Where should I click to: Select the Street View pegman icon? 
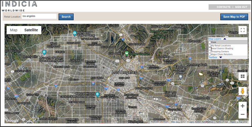(x=243, y=91)
